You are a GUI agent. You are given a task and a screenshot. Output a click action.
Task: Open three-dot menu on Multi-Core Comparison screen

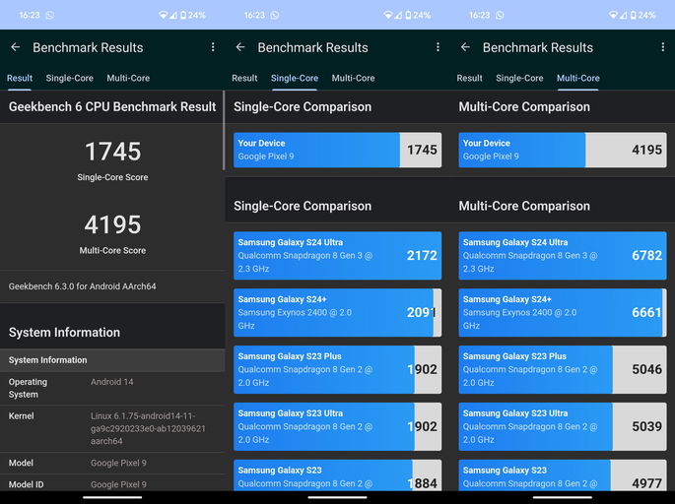(663, 47)
